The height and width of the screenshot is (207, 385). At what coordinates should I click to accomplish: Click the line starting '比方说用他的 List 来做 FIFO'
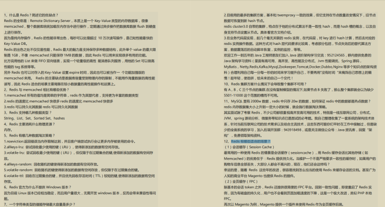point(79,61)
